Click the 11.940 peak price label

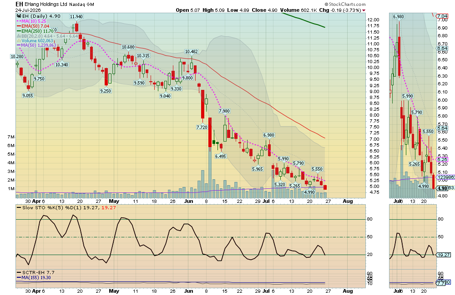pos(76,16)
